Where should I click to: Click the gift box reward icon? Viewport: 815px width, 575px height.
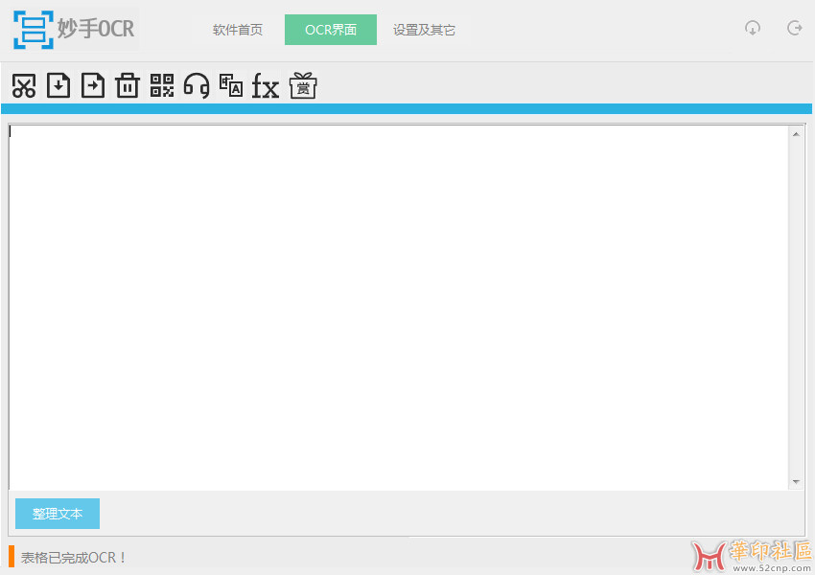[303, 86]
